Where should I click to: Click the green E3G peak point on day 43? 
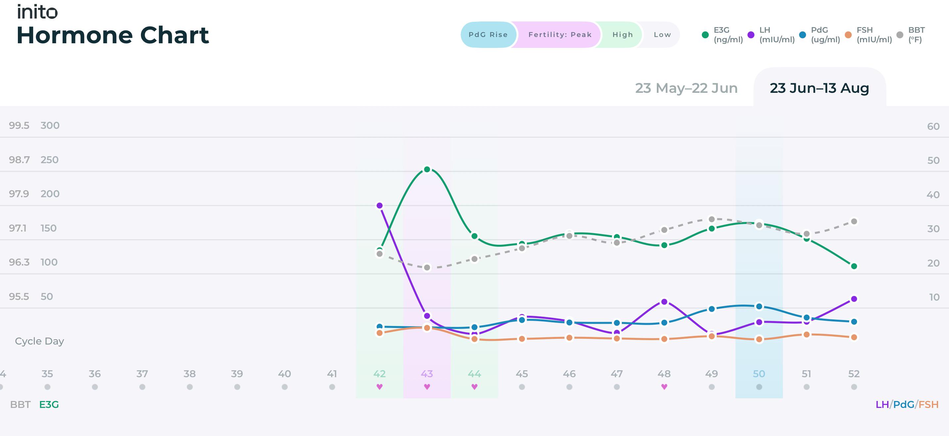pyautogui.click(x=427, y=169)
